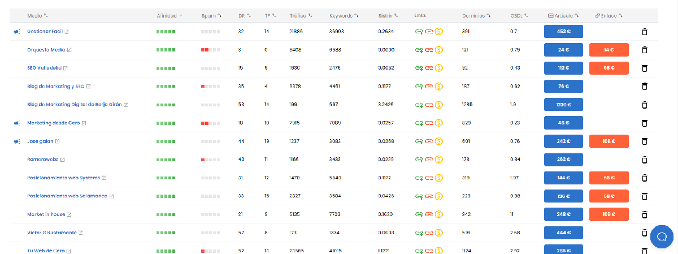Open Blog de Marketing Digital de Borja Girón
Viewport: 678px width, 254px height.
pos(74,105)
